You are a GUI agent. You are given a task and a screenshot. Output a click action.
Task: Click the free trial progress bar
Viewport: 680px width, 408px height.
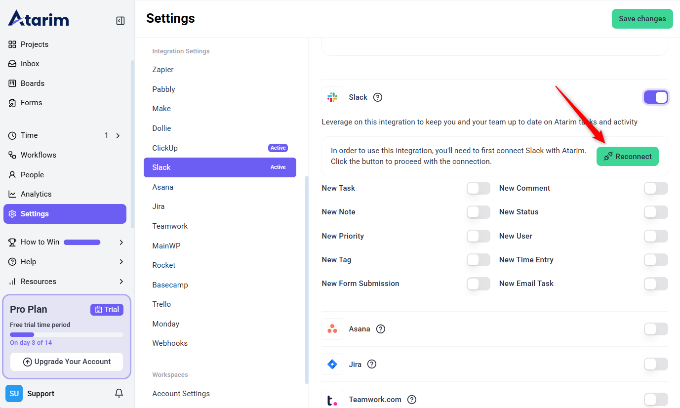click(67, 334)
